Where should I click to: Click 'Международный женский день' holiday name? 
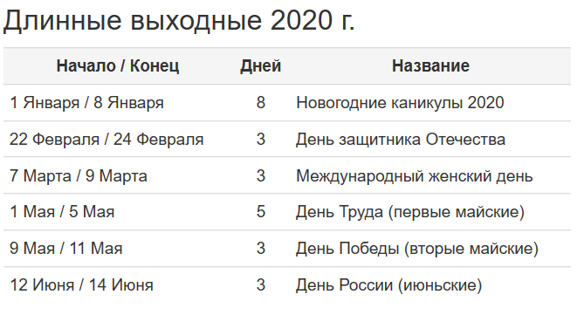tap(415, 175)
